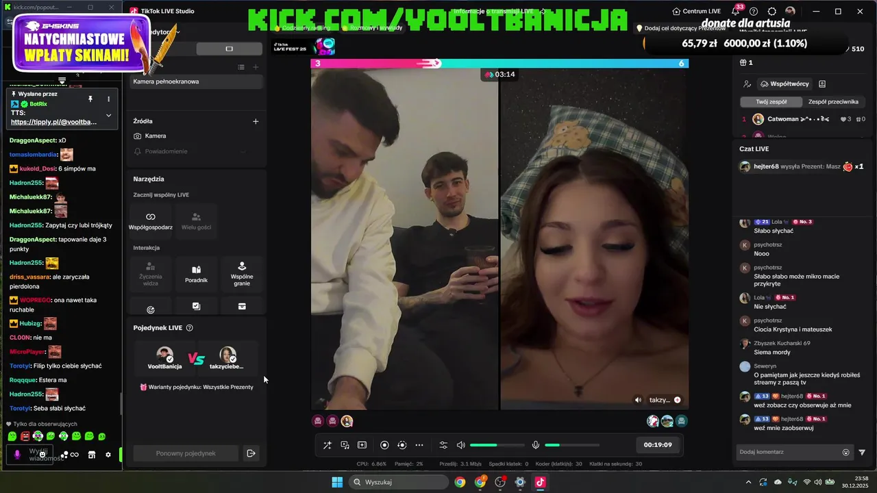Collapse pinned message chevron in Kick chat
The width and height of the screenshot is (877, 493).
tap(108, 115)
